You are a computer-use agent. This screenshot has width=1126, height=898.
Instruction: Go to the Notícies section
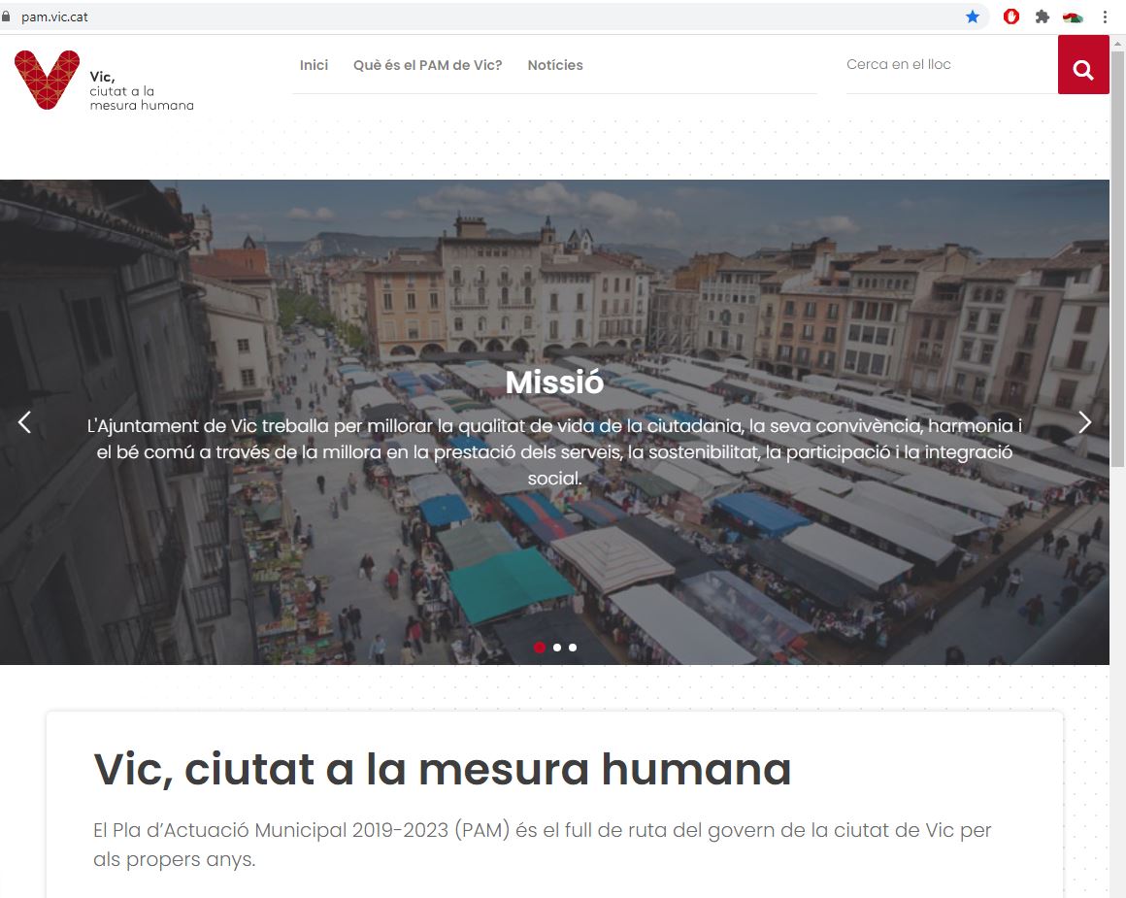[x=555, y=65]
